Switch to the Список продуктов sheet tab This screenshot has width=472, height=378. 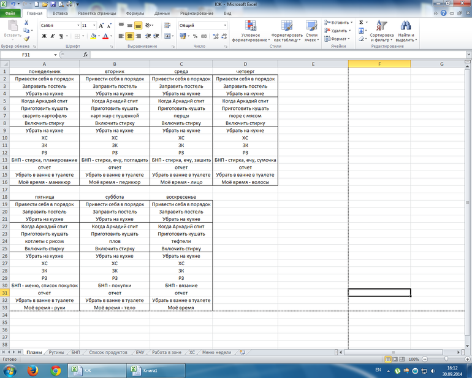[108, 352]
